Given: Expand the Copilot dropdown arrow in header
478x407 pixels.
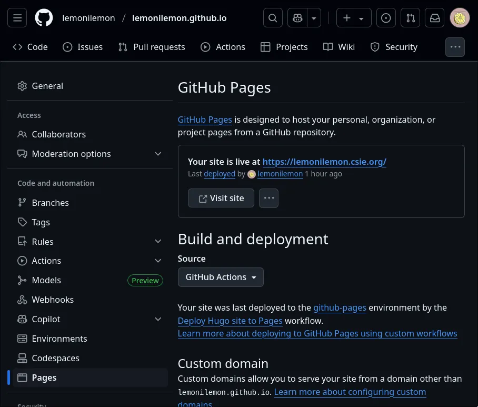Looking at the screenshot, I should coord(314,18).
